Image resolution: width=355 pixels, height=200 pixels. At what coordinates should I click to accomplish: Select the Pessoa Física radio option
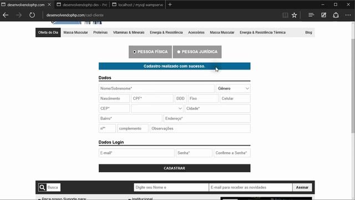(134, 52)
